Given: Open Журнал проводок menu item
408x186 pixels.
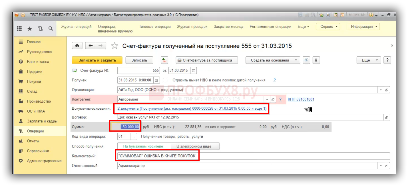Looking at the screenshot, I should 192,26.
